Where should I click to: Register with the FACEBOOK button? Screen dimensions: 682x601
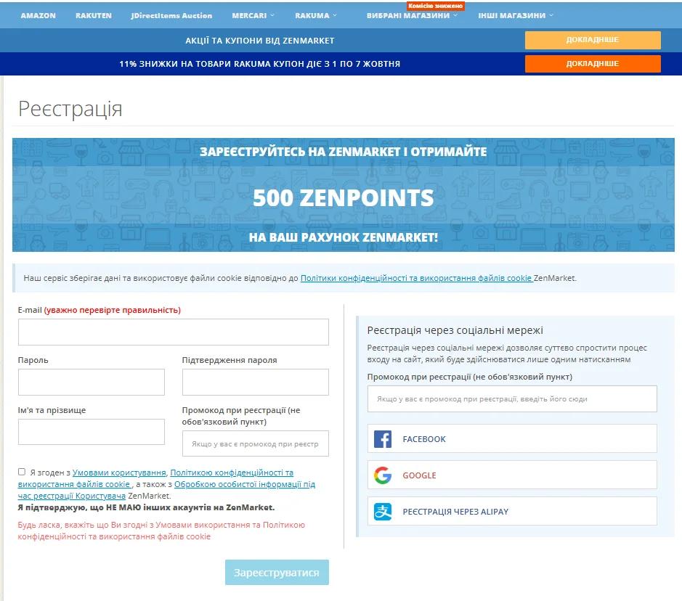(x=512, y=439)
